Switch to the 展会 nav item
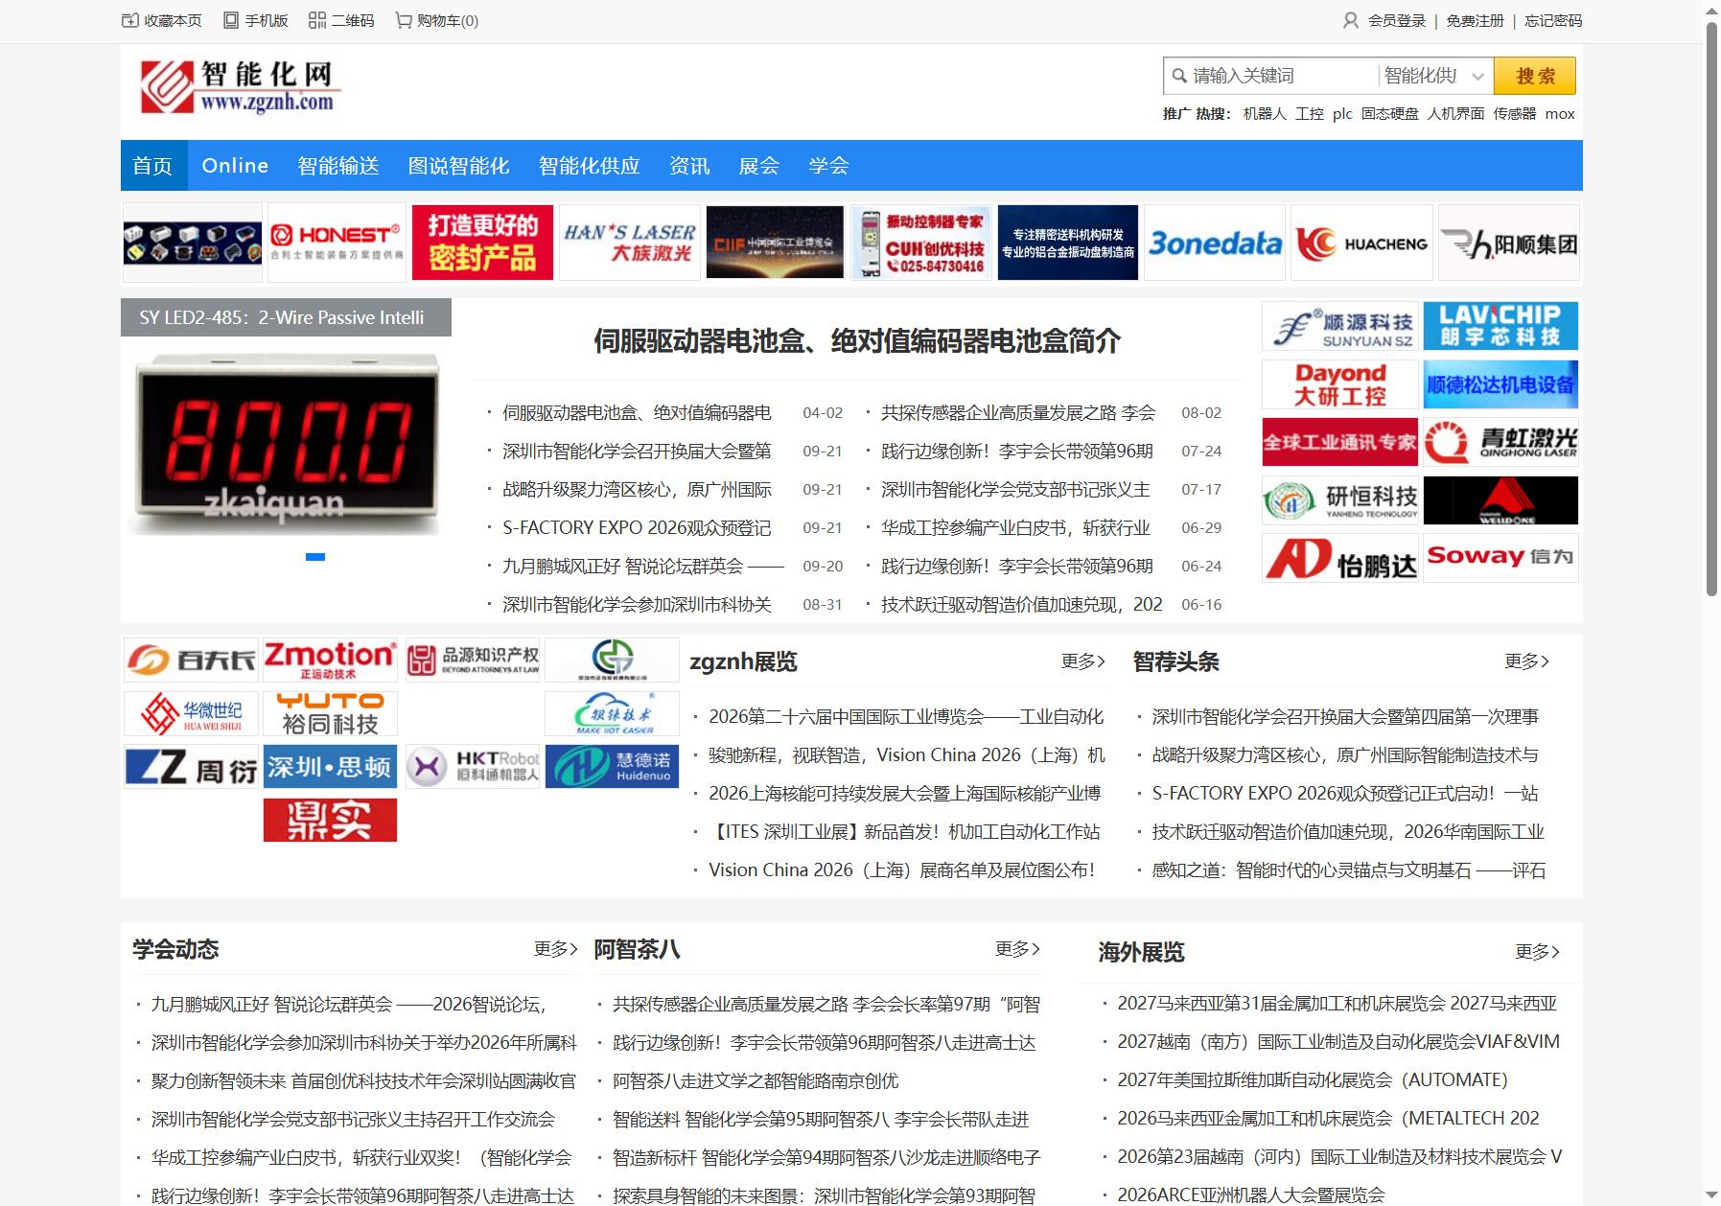The image size is (1721, 1206). coord(758,166)
